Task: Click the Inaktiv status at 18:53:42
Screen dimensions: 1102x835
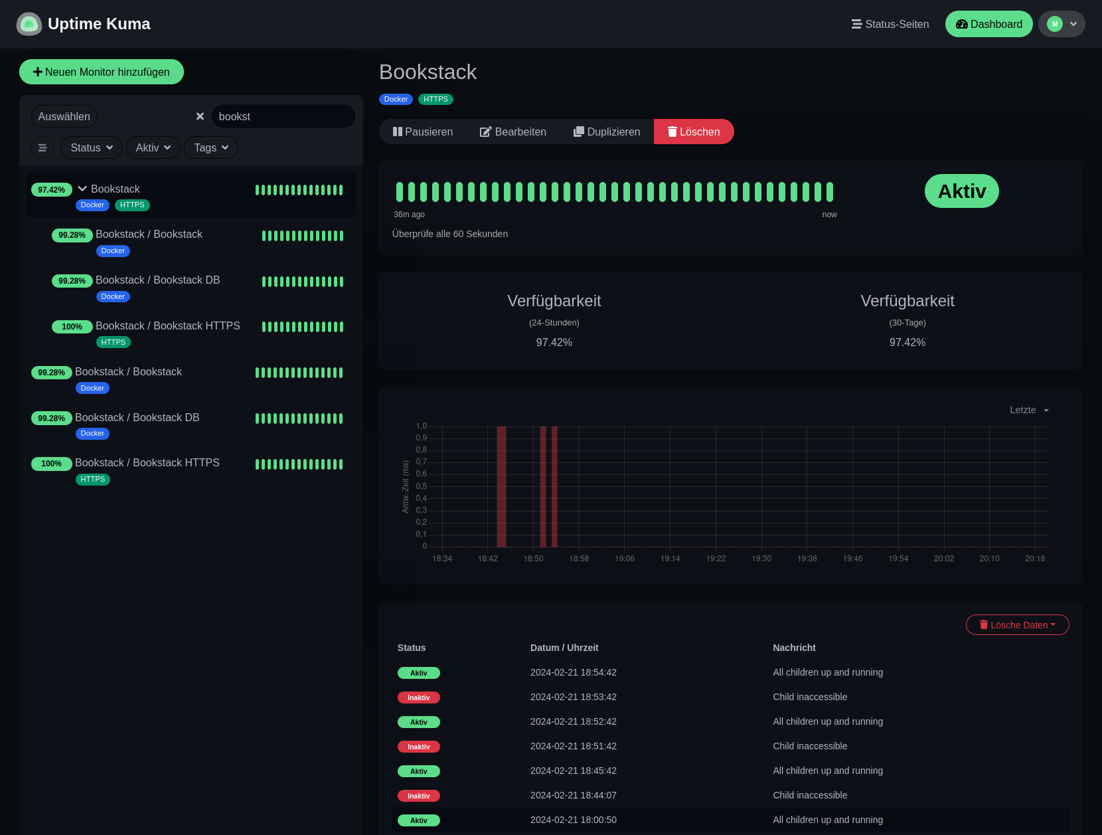Action: coord(419,697)
